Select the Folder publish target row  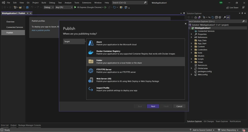pos(136,62)
